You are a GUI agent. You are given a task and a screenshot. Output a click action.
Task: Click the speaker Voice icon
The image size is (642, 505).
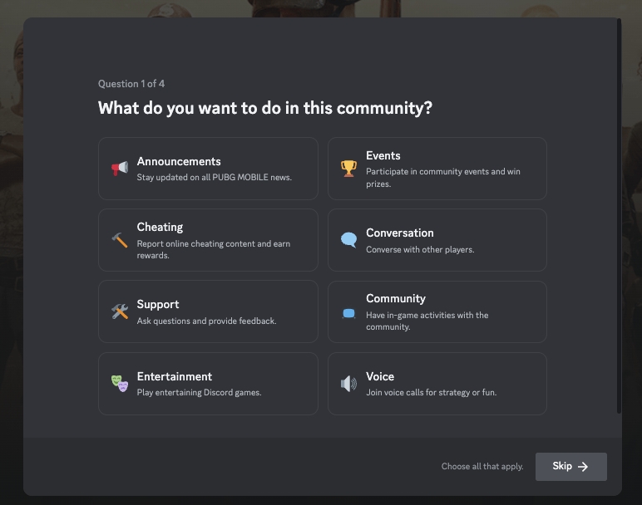348,383
